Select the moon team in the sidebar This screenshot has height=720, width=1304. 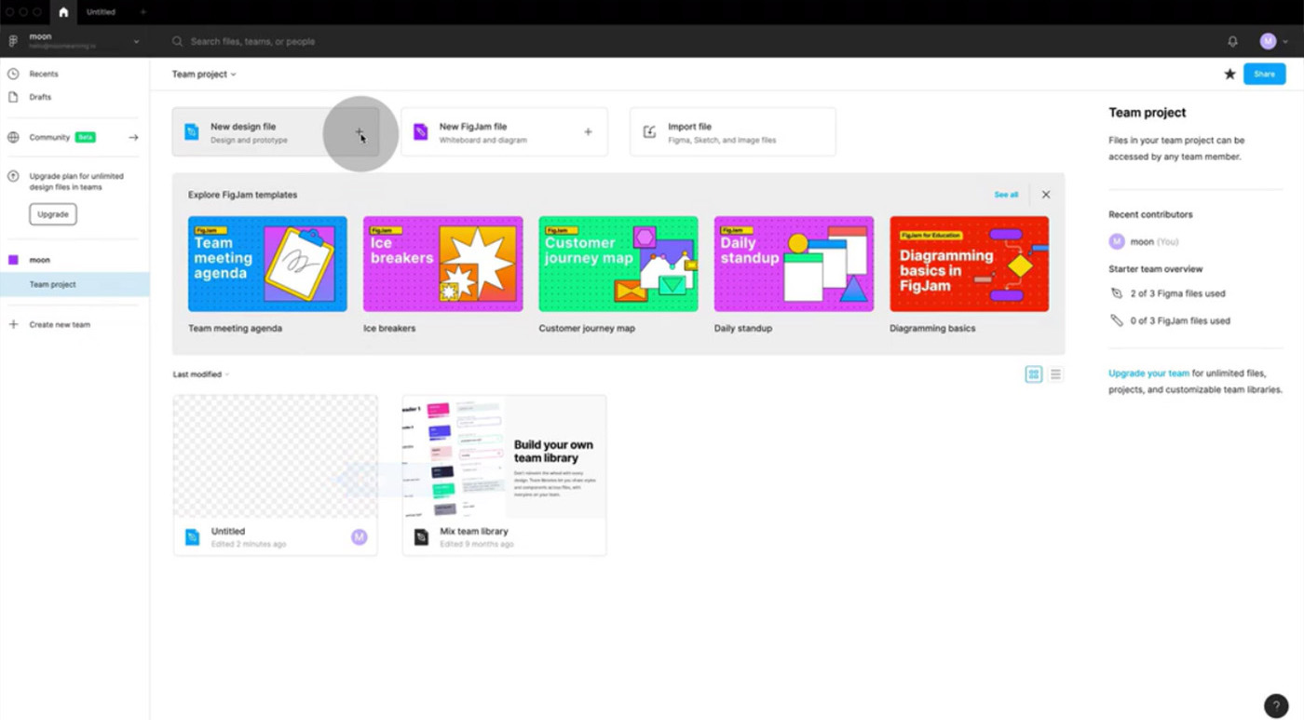coord(39,260)
